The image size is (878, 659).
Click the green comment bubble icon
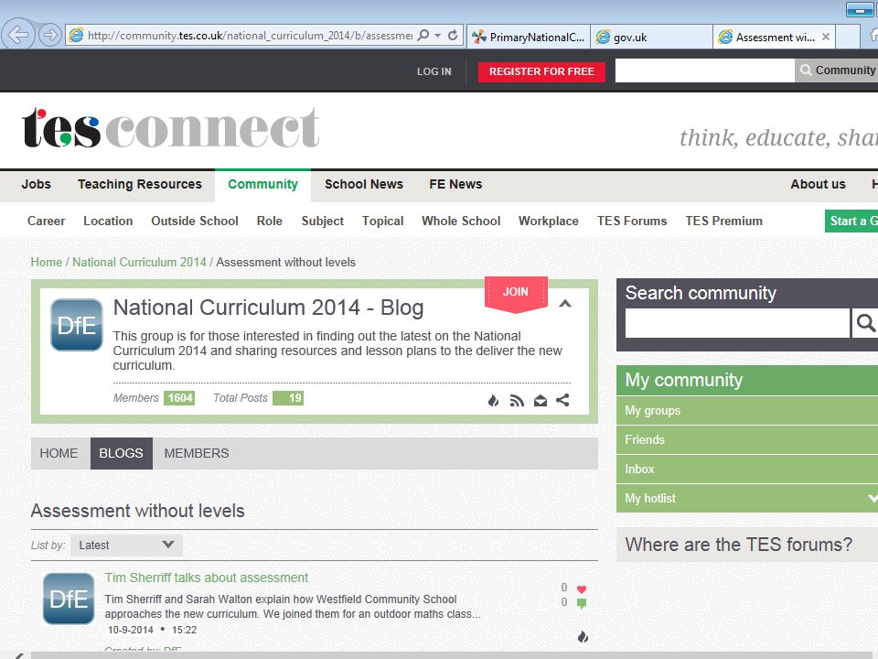pos(582,603)
